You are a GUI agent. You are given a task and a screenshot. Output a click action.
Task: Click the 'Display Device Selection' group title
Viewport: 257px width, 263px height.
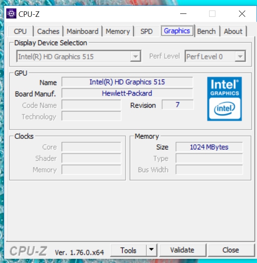51,43
